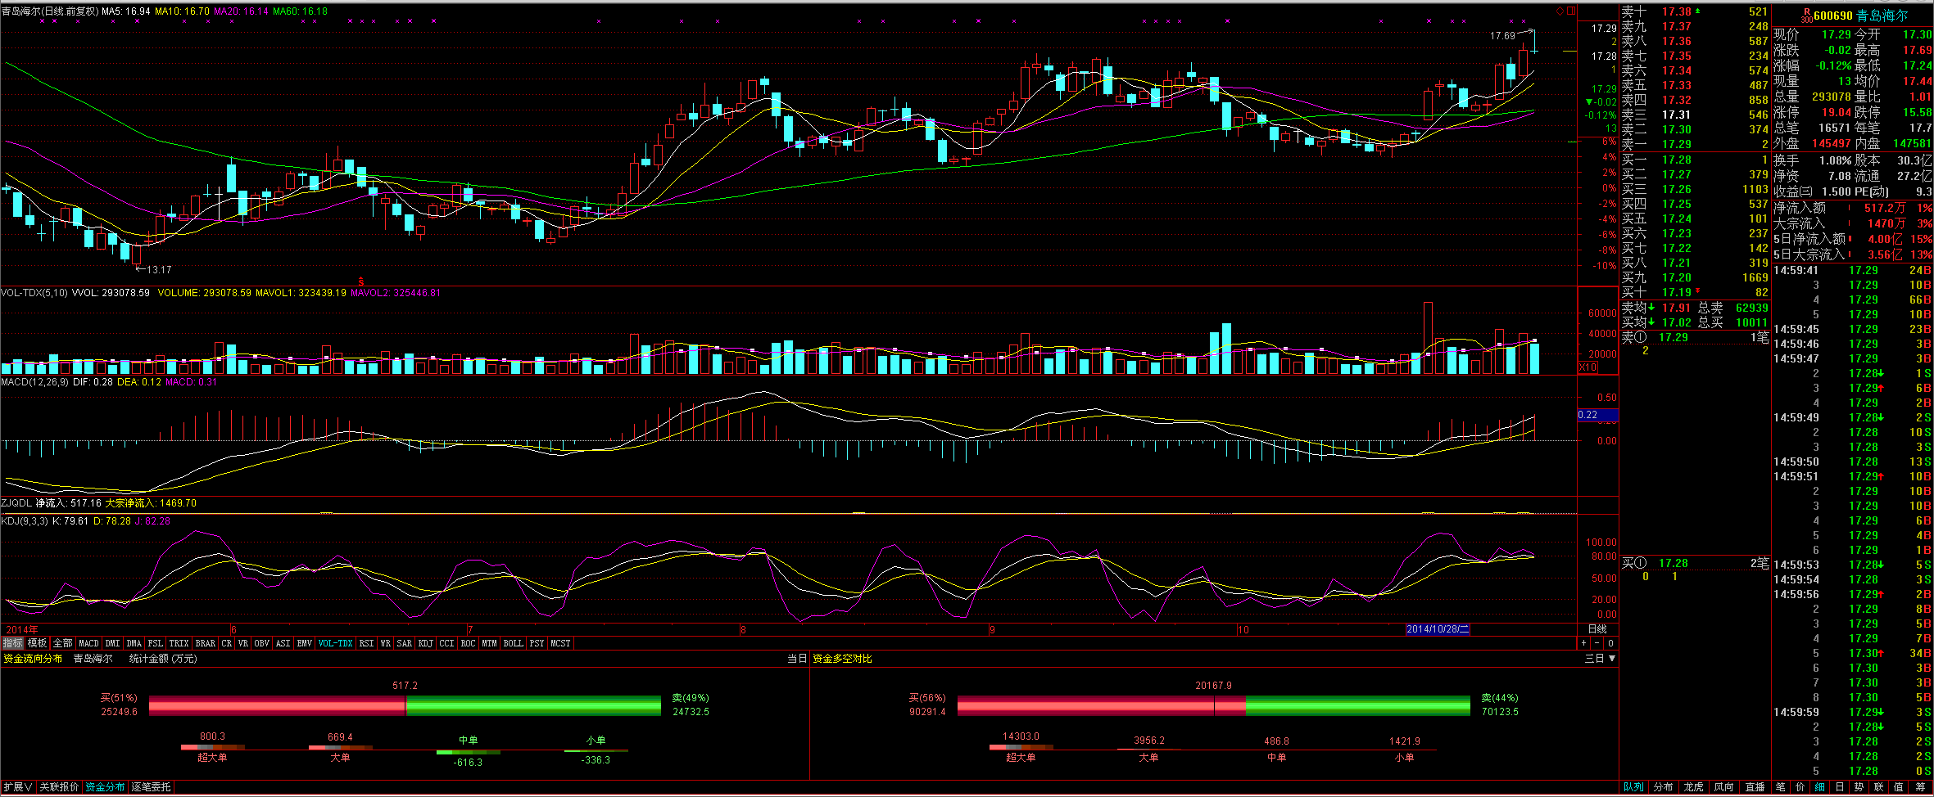
Task: Click the red marker icon below the candlestick chart
Action: pyautogui.click(x=360, y=281)
